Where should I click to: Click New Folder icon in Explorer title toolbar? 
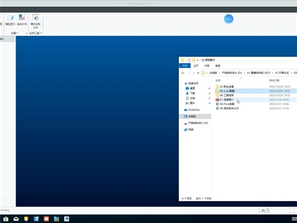click(x=194, y=60)
